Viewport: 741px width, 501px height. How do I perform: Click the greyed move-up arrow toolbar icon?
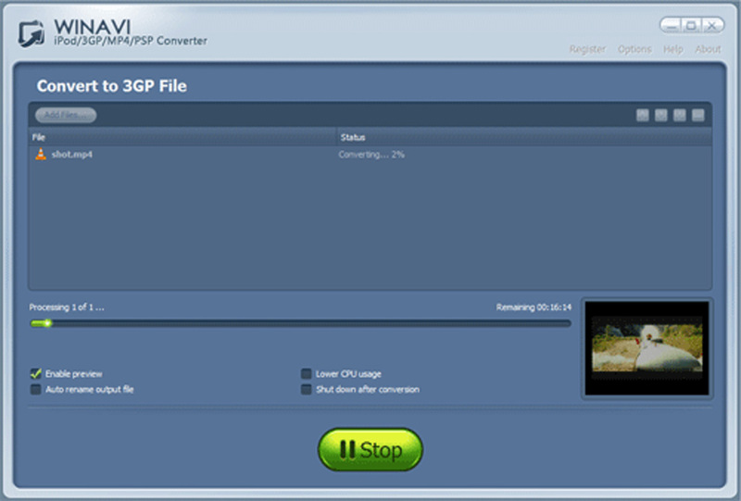642,115
